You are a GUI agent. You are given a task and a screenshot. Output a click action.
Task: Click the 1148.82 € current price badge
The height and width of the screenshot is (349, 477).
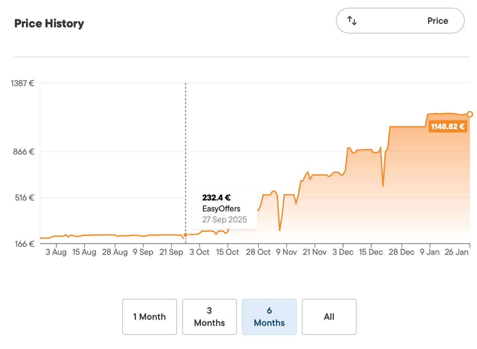448,127
